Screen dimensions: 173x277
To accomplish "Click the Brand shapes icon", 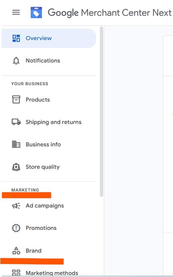I will pos(16,251).
